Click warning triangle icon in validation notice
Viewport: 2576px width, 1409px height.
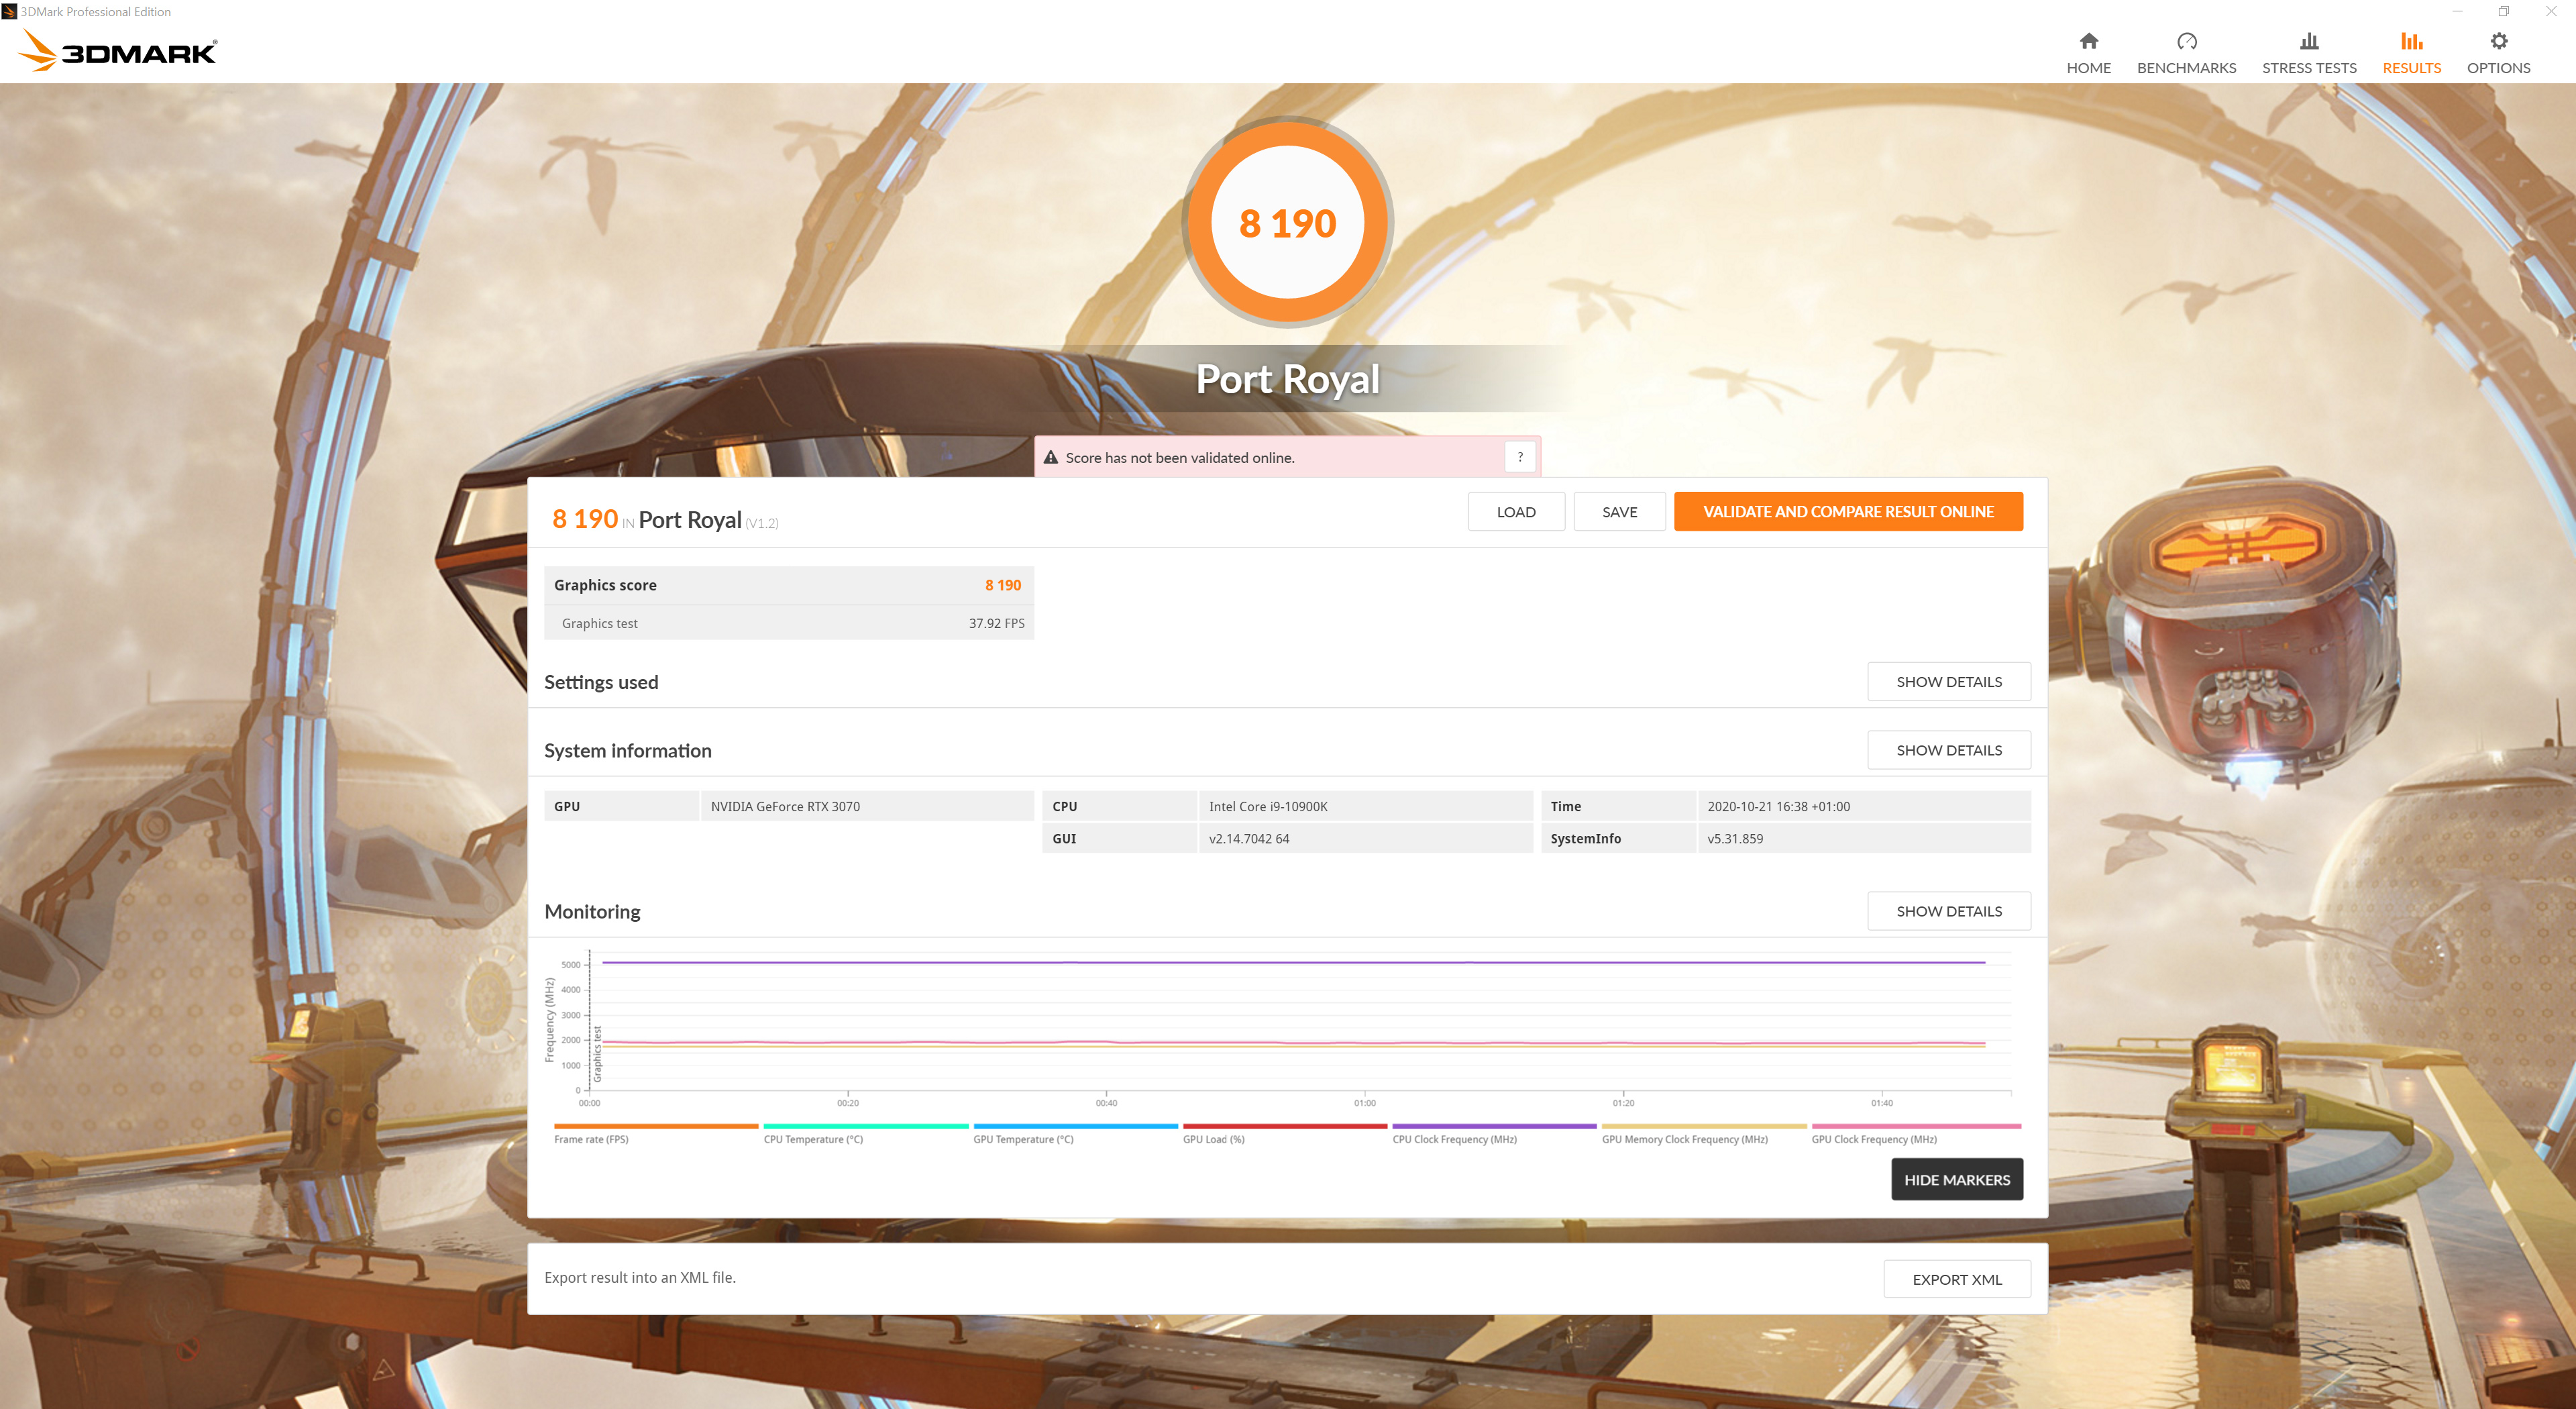[x=1050, y=458]
